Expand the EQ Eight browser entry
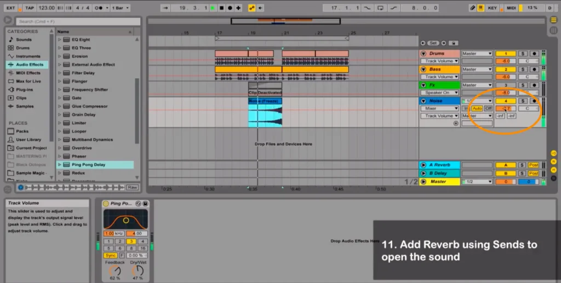The image size is (561, 283). point(59,39)
